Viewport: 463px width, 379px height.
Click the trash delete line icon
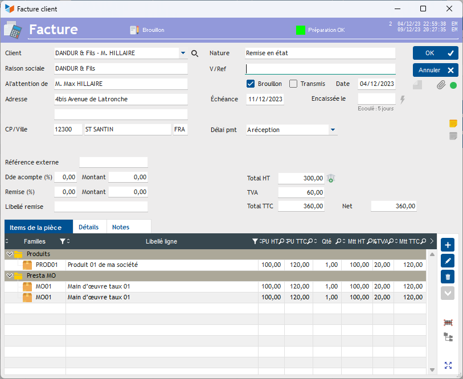click(448, 277)
